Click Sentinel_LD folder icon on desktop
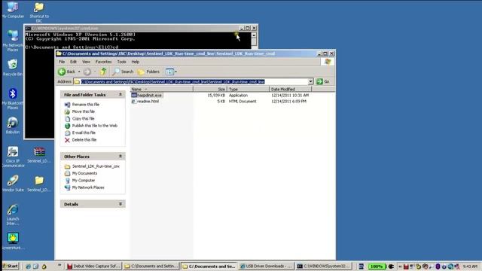 pos(39,184)
